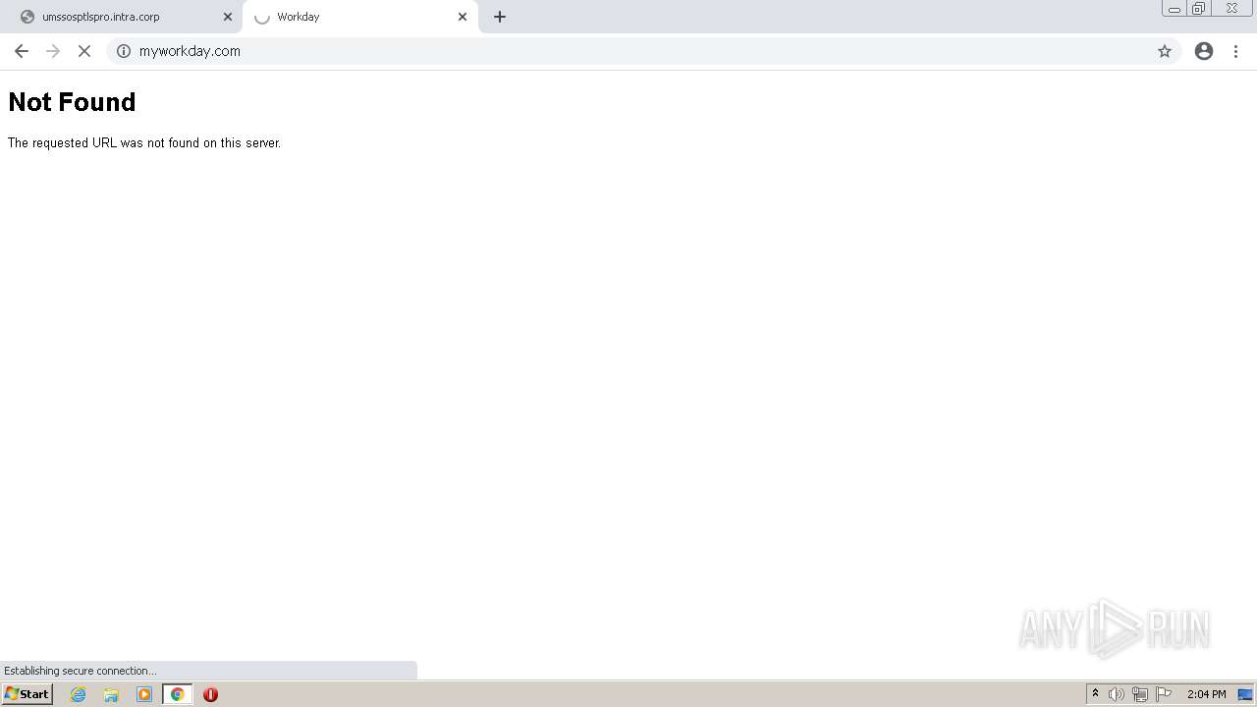
Task: Click the Show Desktop tray icon
Action: pos(1245,694)
